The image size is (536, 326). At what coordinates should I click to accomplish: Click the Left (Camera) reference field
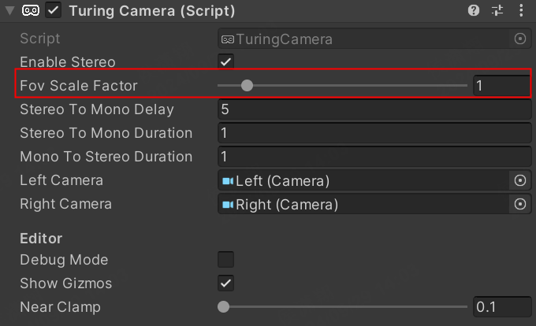coord(364,180)
